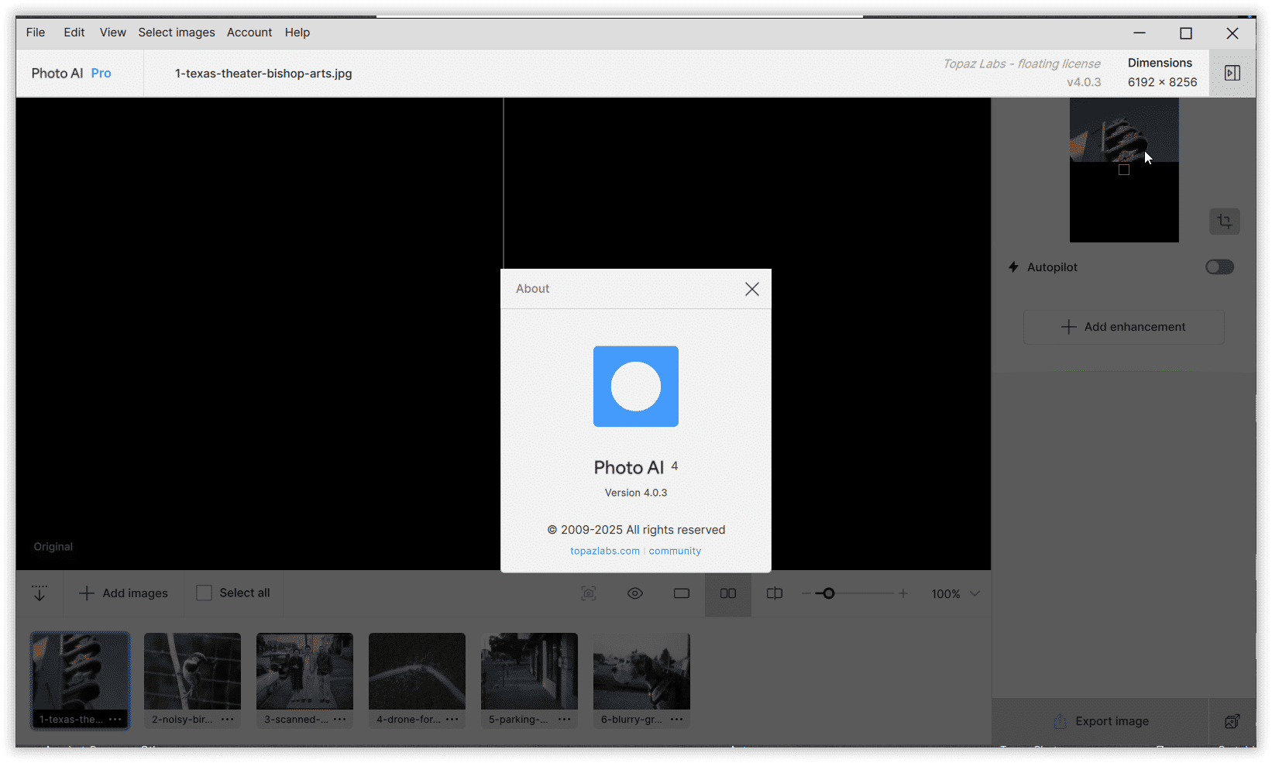Visit the topazlabs.com link in the About dialog
The height and width of the screenshot is (763, 1272).
(x=604, y=551)
